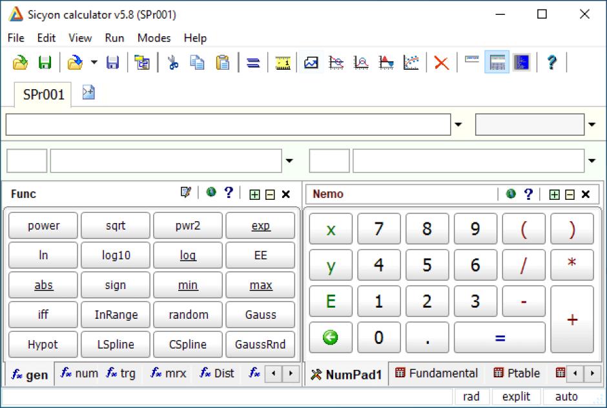Image resolution: width=607 pixels, height=408 pixels.
Task: Close the Nemo panel
Action: 586,194
